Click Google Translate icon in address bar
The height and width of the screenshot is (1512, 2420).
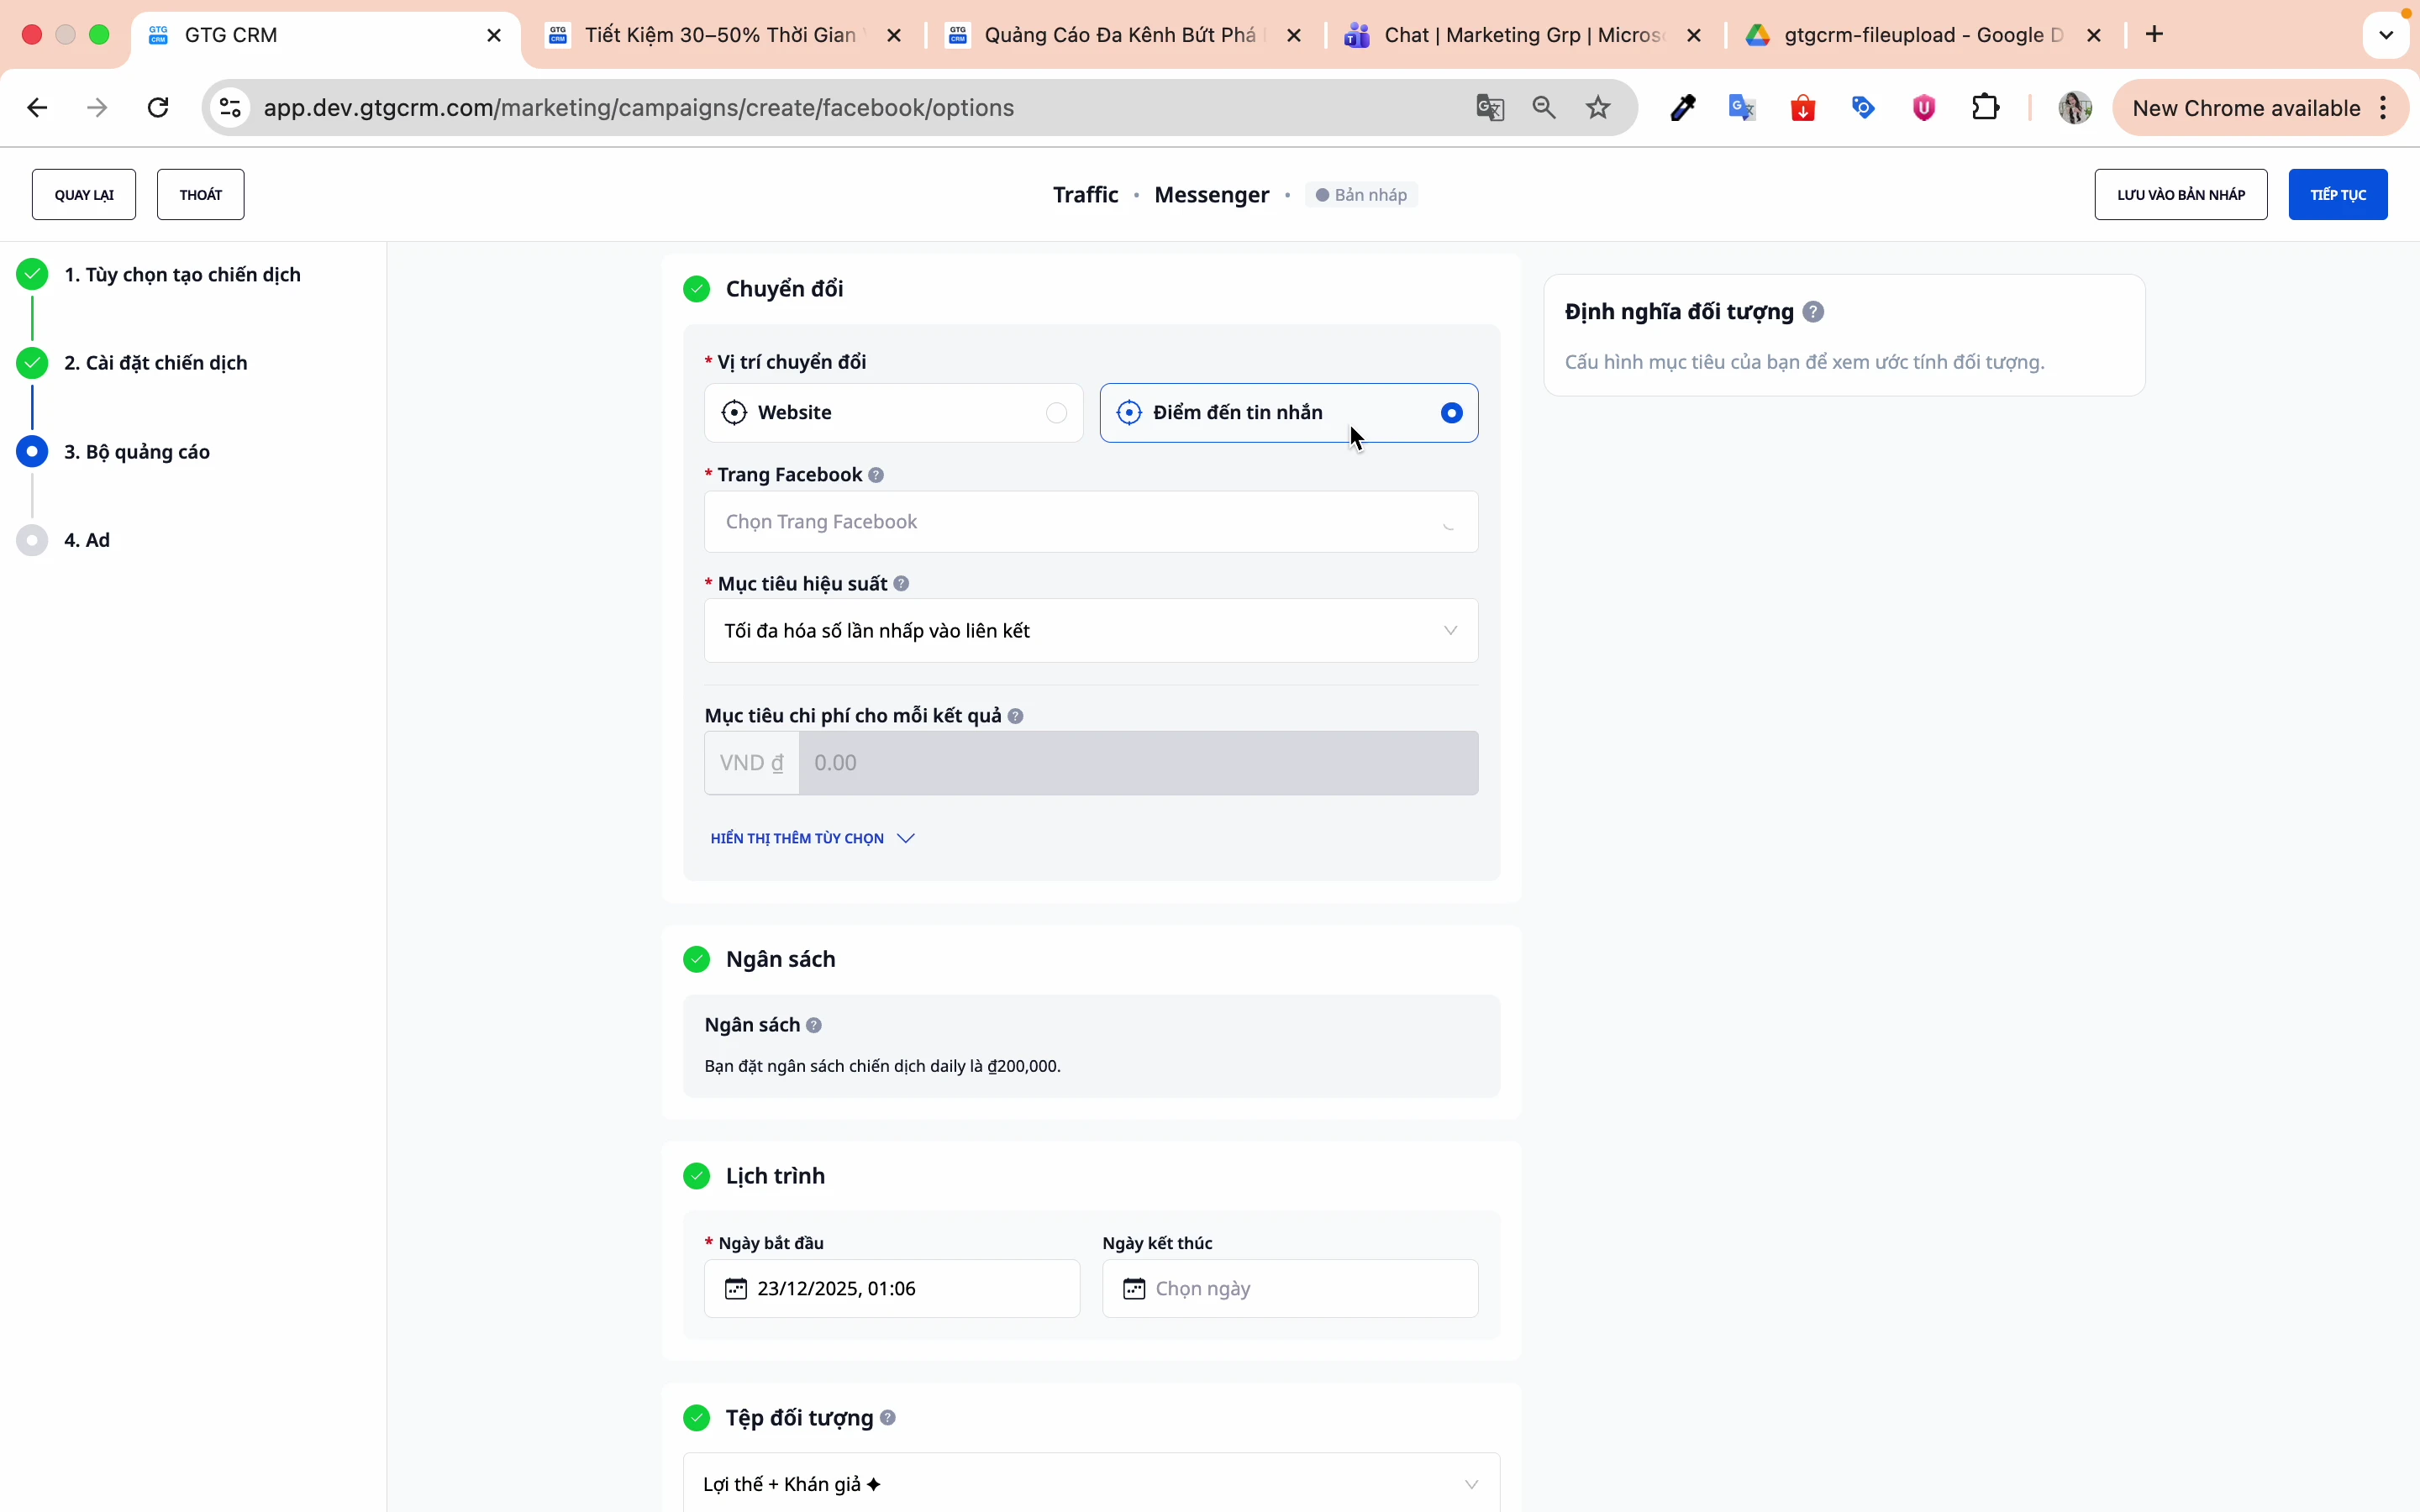tap(1490, 108)
